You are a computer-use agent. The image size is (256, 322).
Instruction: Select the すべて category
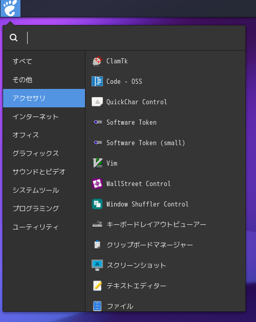point(44,61)
